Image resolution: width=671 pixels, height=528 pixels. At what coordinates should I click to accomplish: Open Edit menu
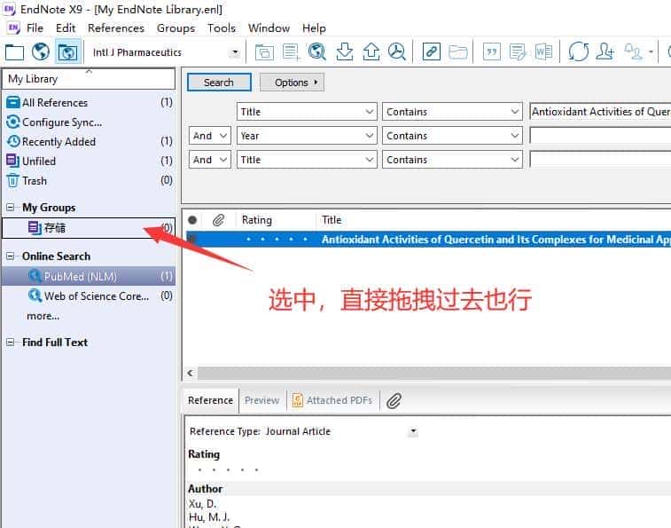(66, 28)
